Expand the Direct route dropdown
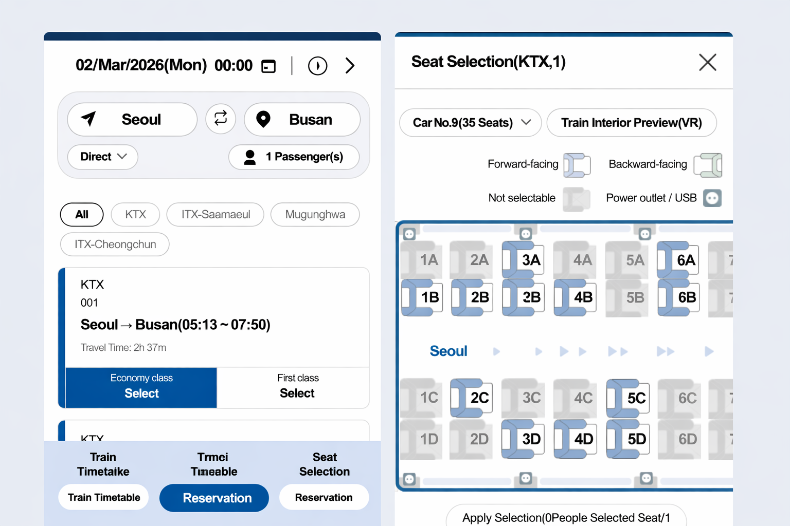The width and height of the screenshot is (790, 526). click(x=102, y=157)
